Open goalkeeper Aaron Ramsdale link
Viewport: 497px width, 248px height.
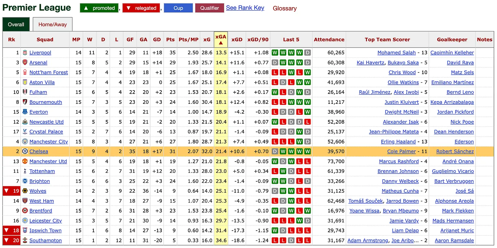454,240
